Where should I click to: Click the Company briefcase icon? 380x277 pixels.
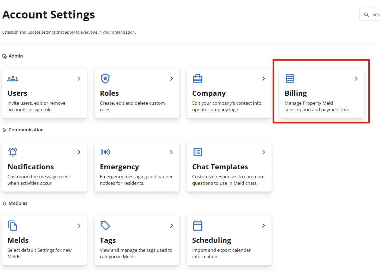pyautogui.click(x=198, y=78)
